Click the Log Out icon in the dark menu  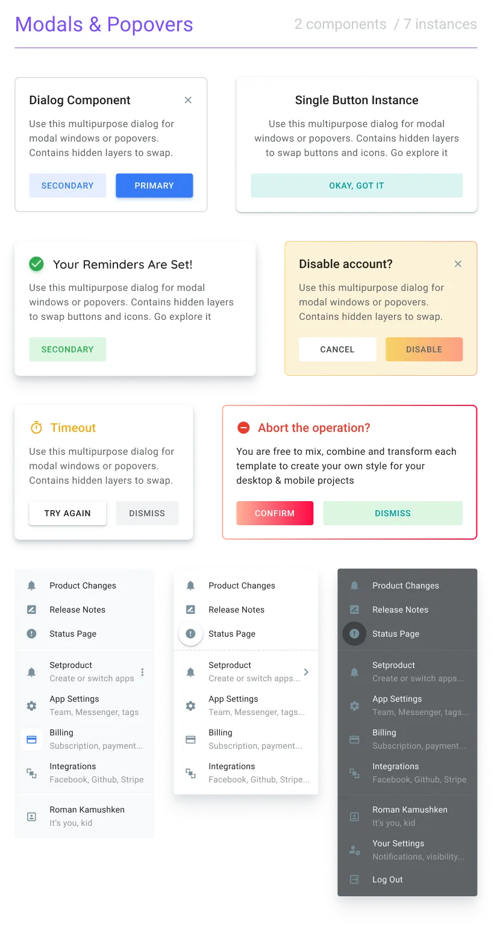pyautogui.click(x=355, y=879)
